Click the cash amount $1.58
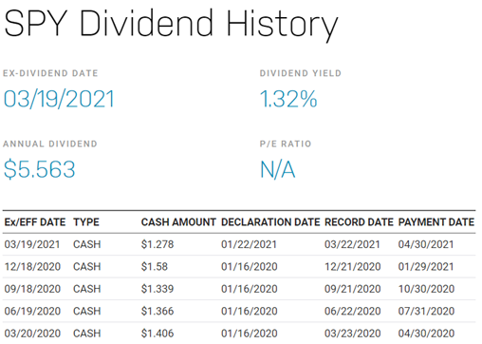Screen dimensions: 482x344 [155, 266]
